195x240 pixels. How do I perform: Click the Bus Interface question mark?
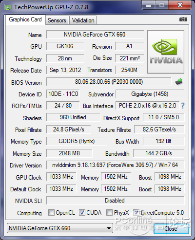(183, 106)
